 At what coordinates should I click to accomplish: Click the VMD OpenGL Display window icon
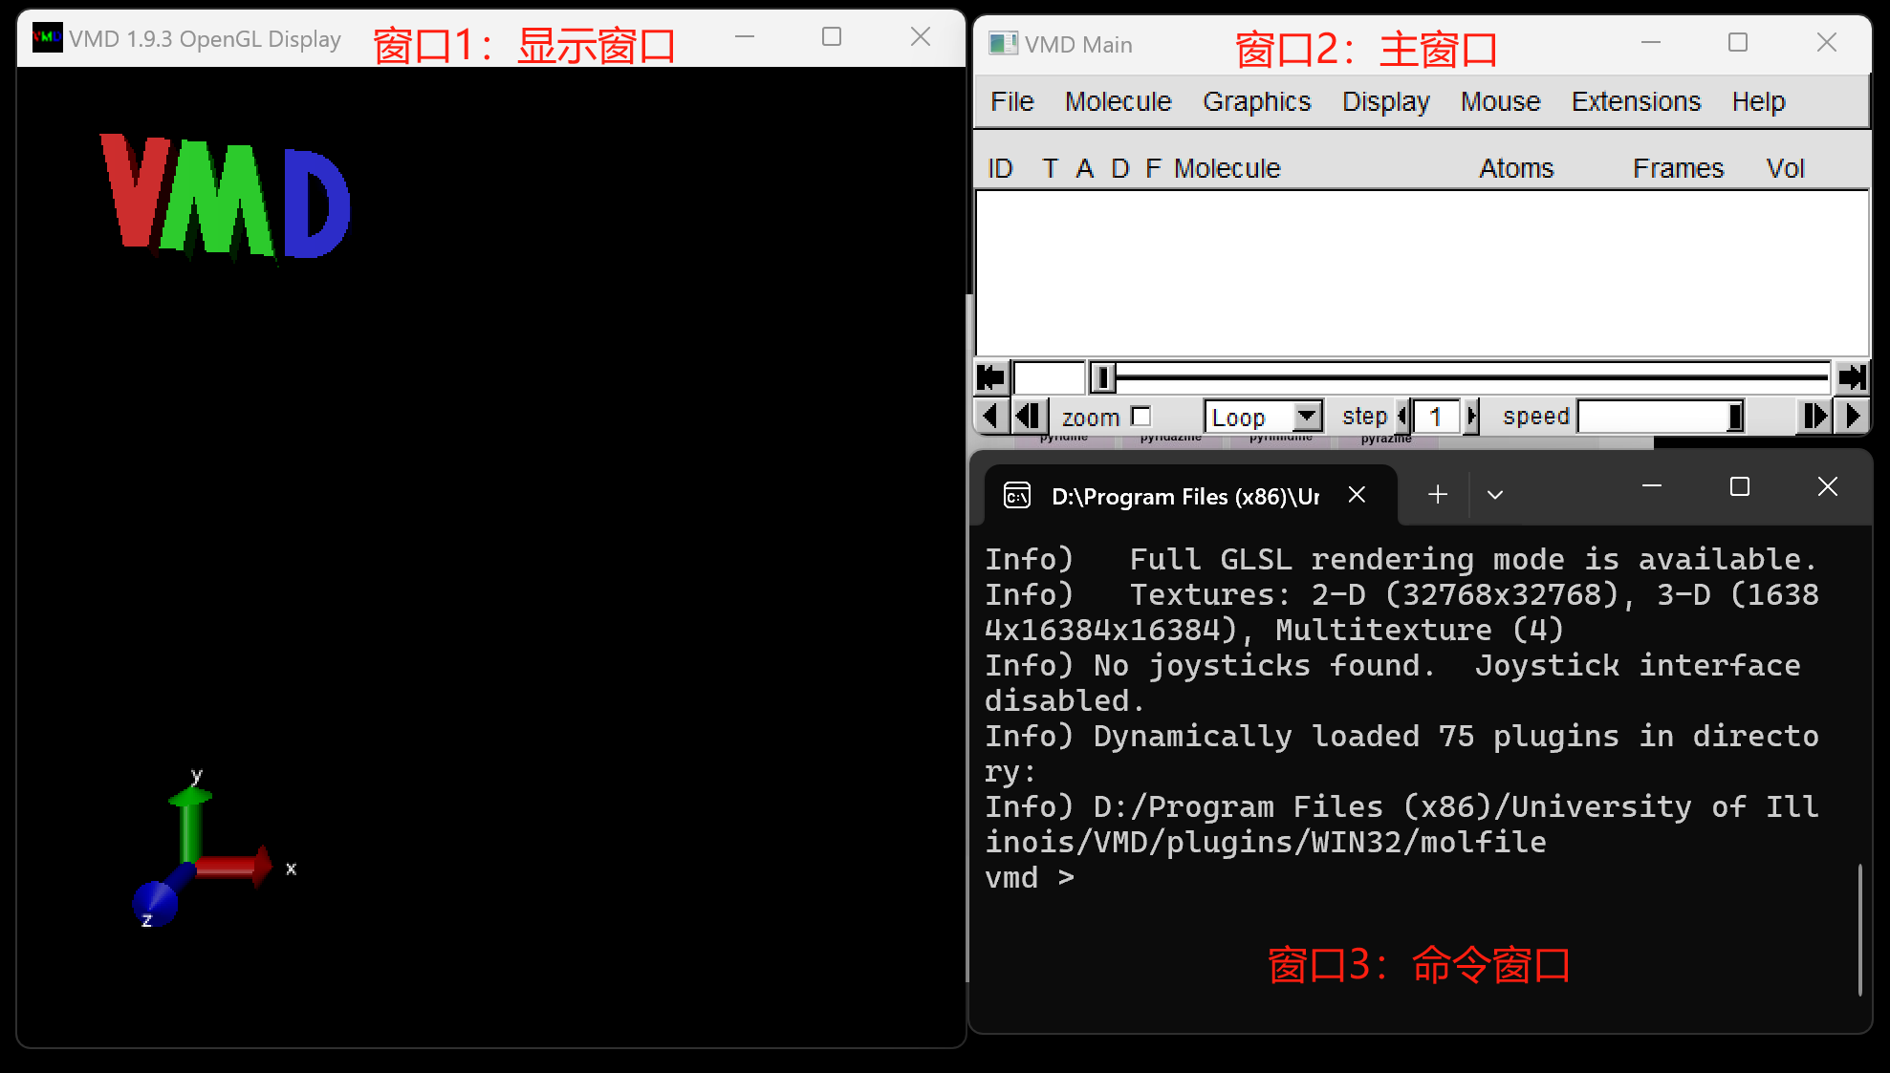click(48, 38)
